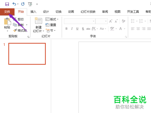This screenshot has height=113, width=151.
Task: Switch to the 设计 (Design) tab
Action: click(x=46, y=12)
